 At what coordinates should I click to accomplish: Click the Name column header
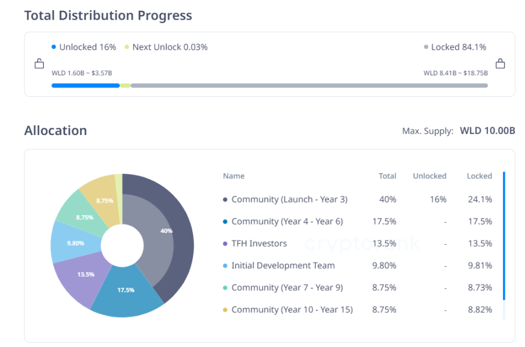[234, 176]
